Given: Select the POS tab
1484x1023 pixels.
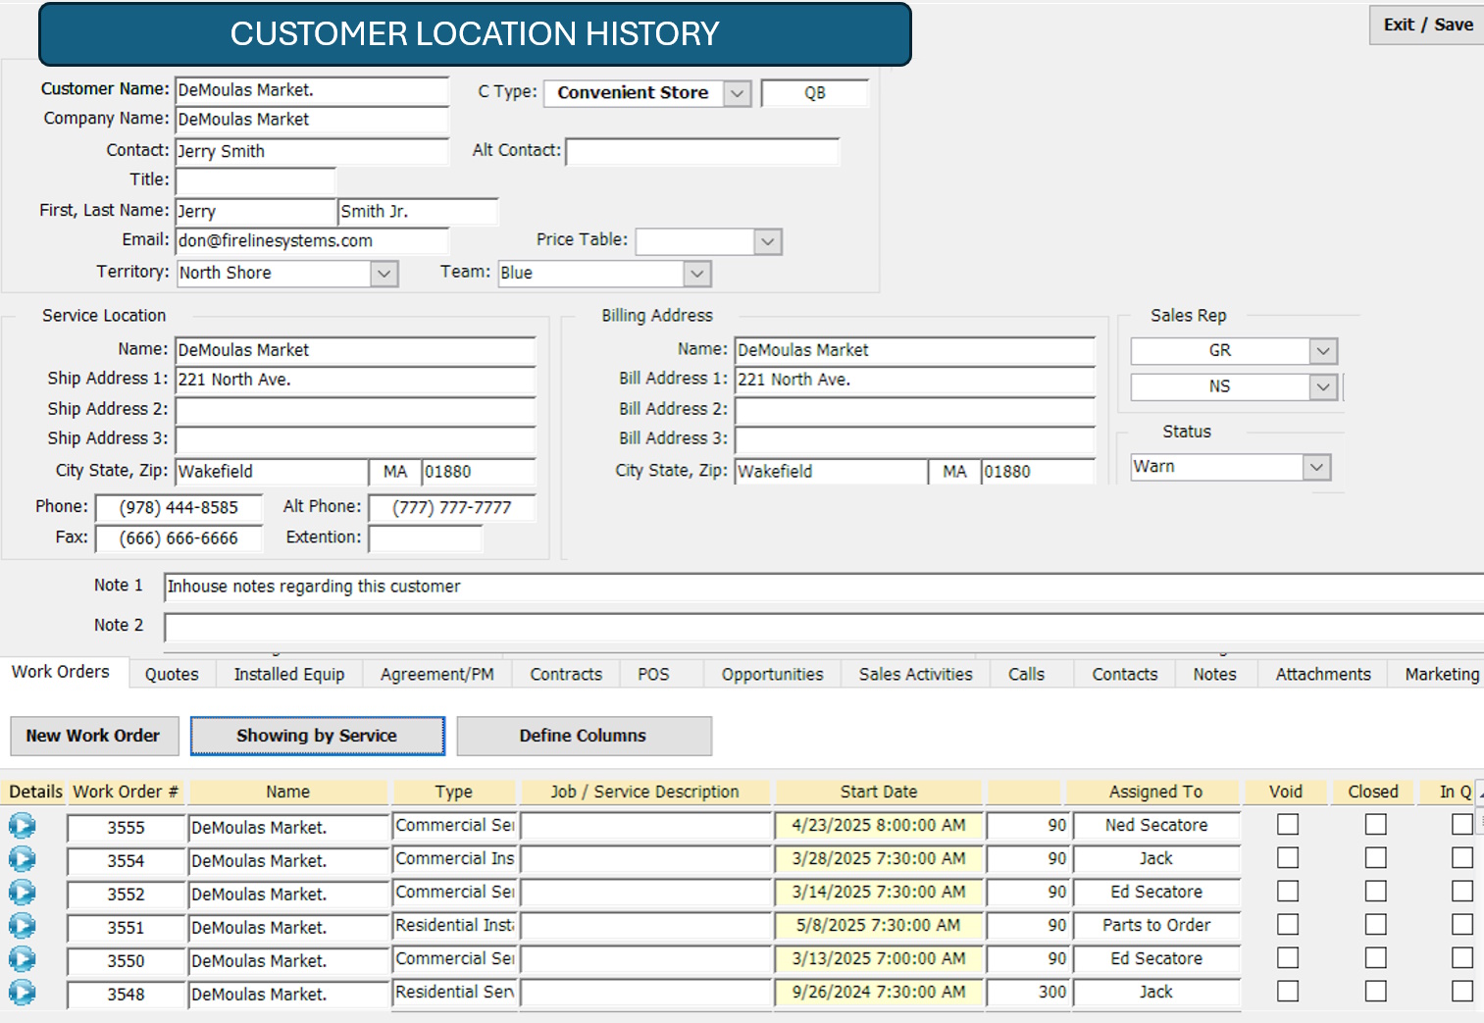Looking at the screenshot, I should (653, 674).
